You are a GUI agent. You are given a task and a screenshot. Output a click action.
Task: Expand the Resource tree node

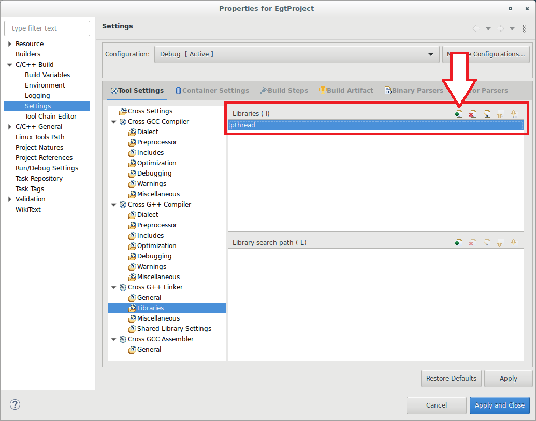tap(10, 44)
